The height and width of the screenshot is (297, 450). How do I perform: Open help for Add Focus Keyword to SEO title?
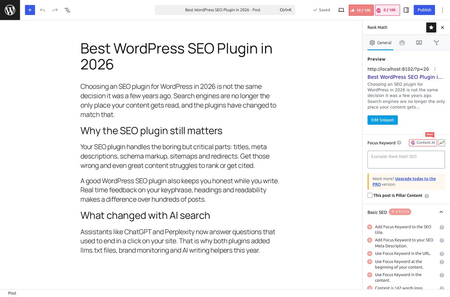click(442, 227)
